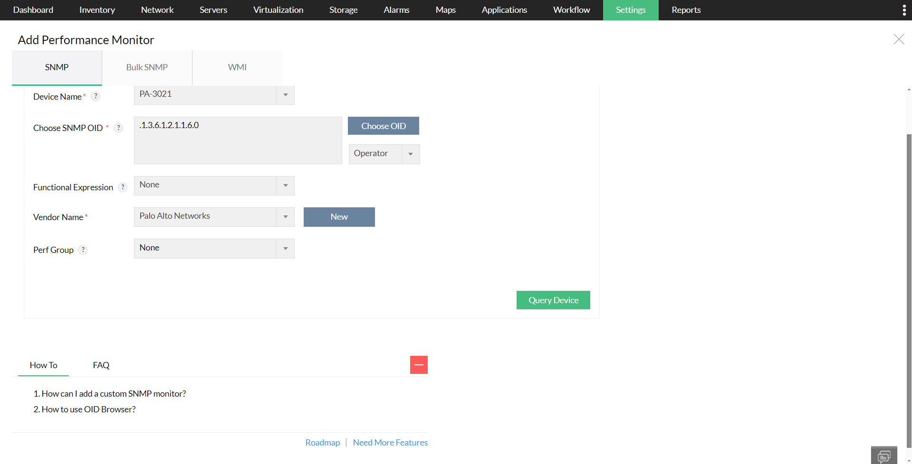Open the Device Name help tooltip

point(96,96)
